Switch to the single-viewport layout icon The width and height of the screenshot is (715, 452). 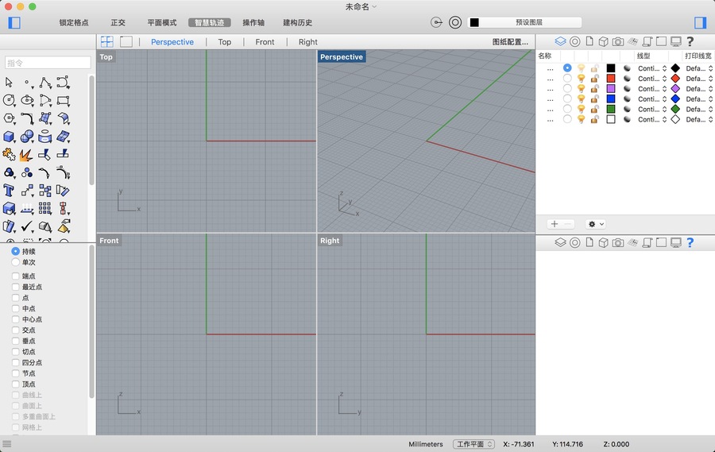tap(126, 42)
